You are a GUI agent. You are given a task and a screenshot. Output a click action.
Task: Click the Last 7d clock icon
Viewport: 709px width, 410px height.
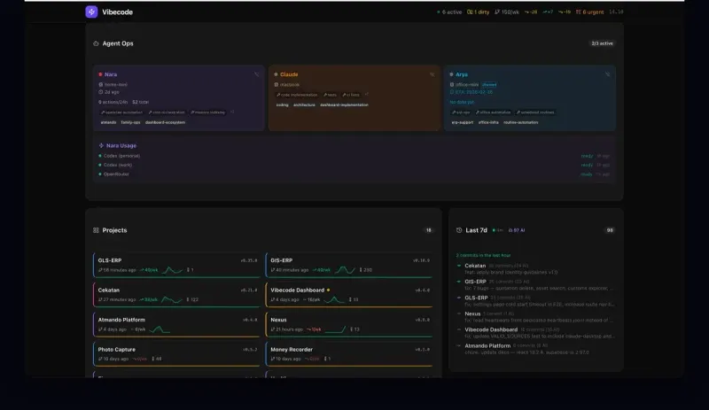[459, 230]
